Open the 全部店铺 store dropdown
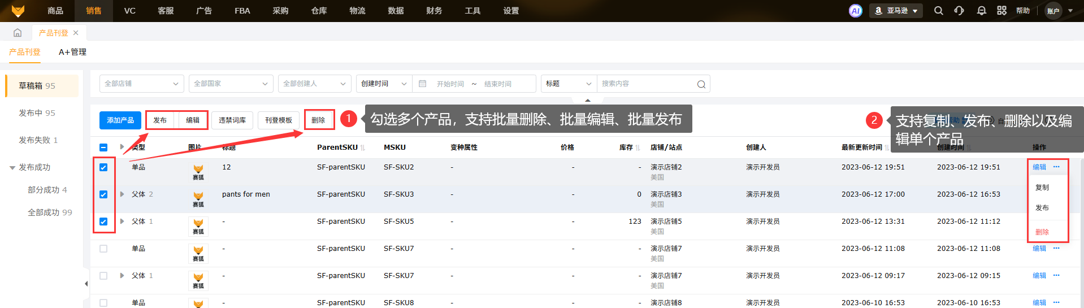Screen dimensions: 1084x308 click(141, 84)
